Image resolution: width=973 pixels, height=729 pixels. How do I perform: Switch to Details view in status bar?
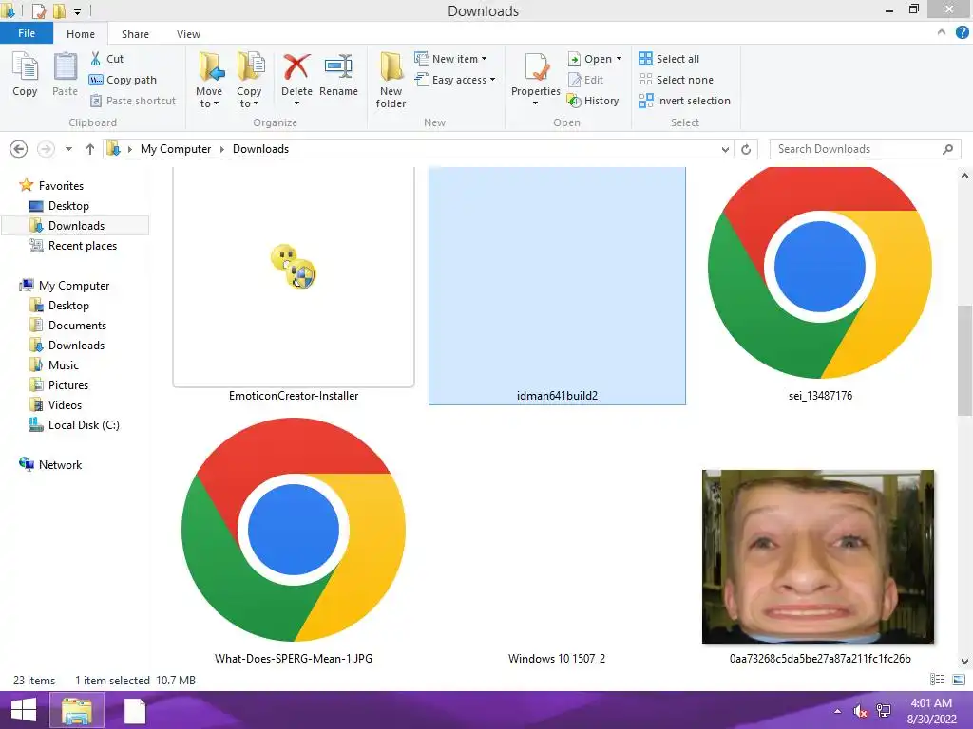click(x=937, y=680)
